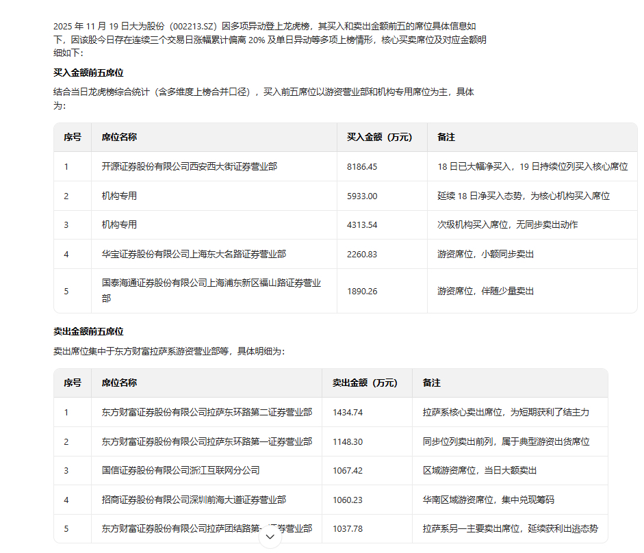Click 机构专用 in the 4313.54 row
Screen dimensions: 644x553
[119, 224]
